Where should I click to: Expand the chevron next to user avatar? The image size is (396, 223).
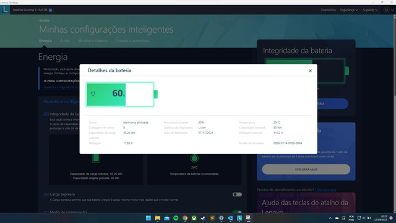point(392,10)
